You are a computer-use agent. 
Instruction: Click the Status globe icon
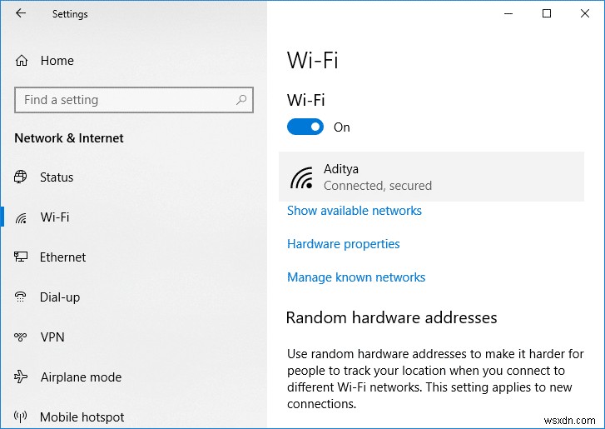22,177
